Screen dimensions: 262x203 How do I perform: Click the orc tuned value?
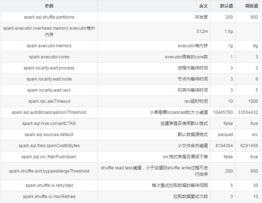pos(255,135)
